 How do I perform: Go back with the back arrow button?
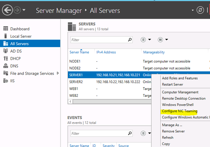[7, 10]
